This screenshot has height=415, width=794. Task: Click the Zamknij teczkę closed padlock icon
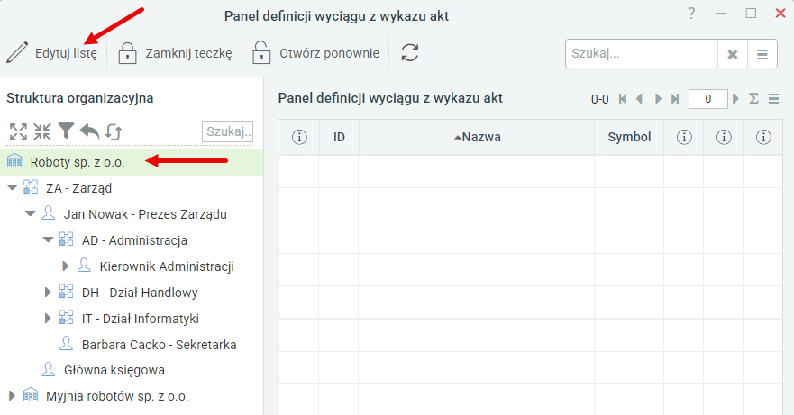pos(128,52)
